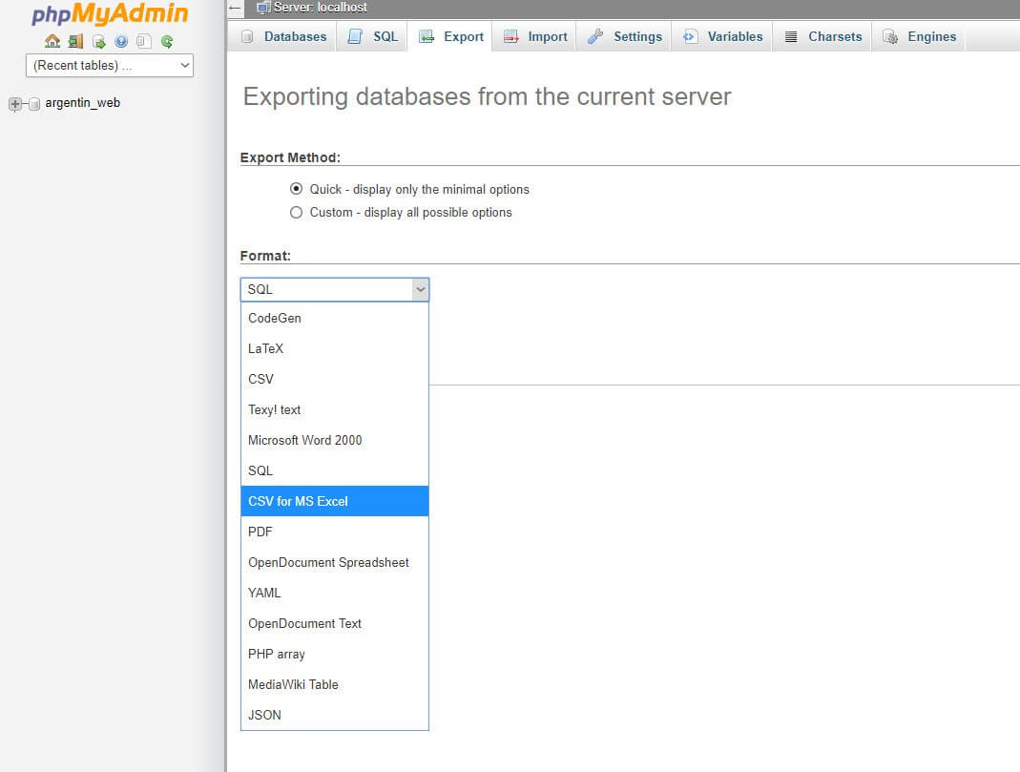
Task: Click the Settings wrench icon
Action: [595, 36]
